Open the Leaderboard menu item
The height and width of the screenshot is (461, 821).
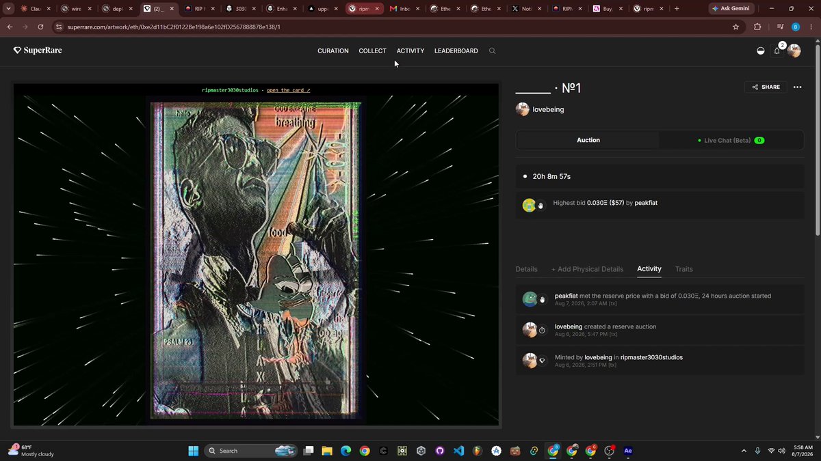pyautogui.click(x=456, y=51)
